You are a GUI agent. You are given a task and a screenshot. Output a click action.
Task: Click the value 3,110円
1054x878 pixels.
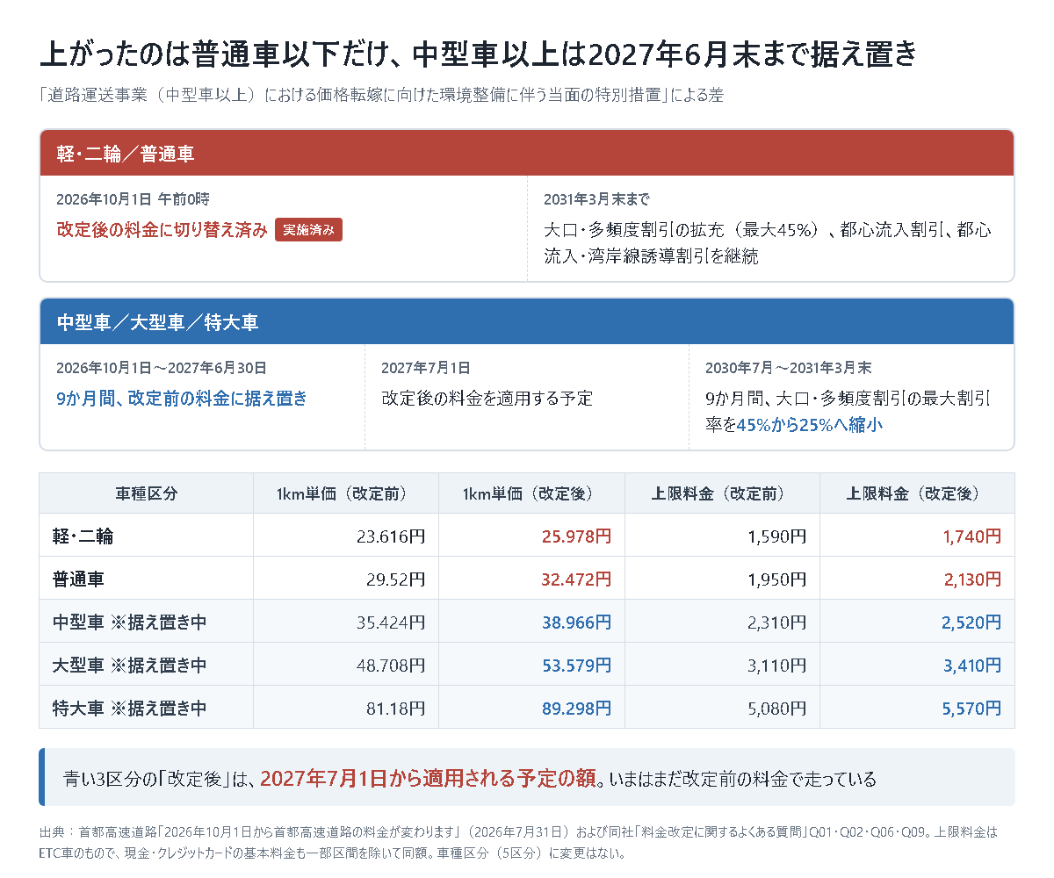click(x=777, y=665)
